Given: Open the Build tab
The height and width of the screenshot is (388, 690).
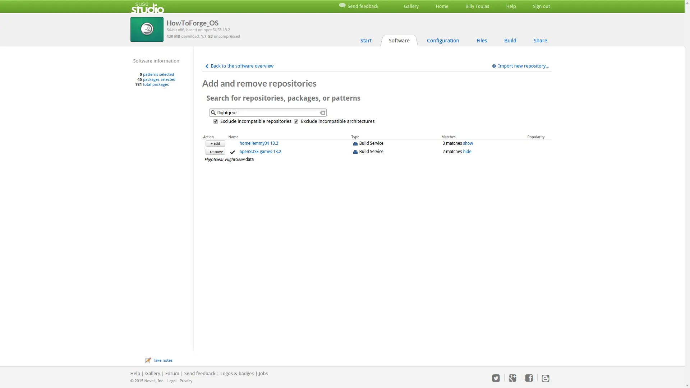Looking at the screenshot, I should (510, 41).
